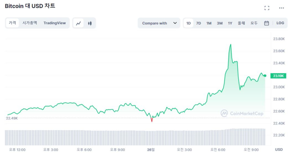Click the Compare with chevron arrow
This screenshot has height=153, width=289.
tap(175, 23)
